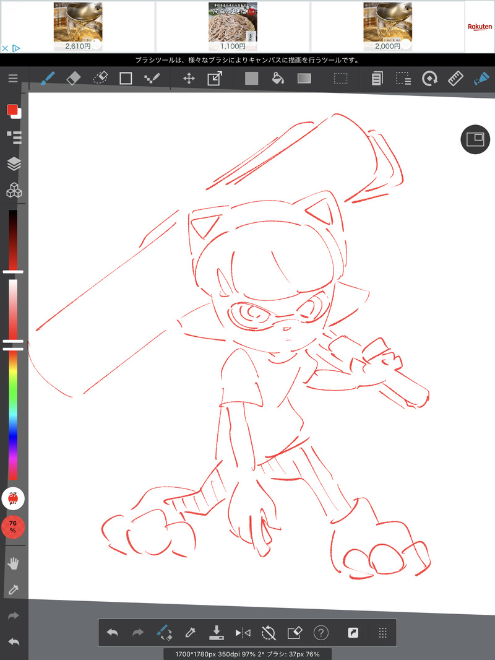Image resolution: width=495 pixels, height=660 pixels.
Task: Open the hamburger main menu
Action: pyautogui.click(x=13, y=78)
